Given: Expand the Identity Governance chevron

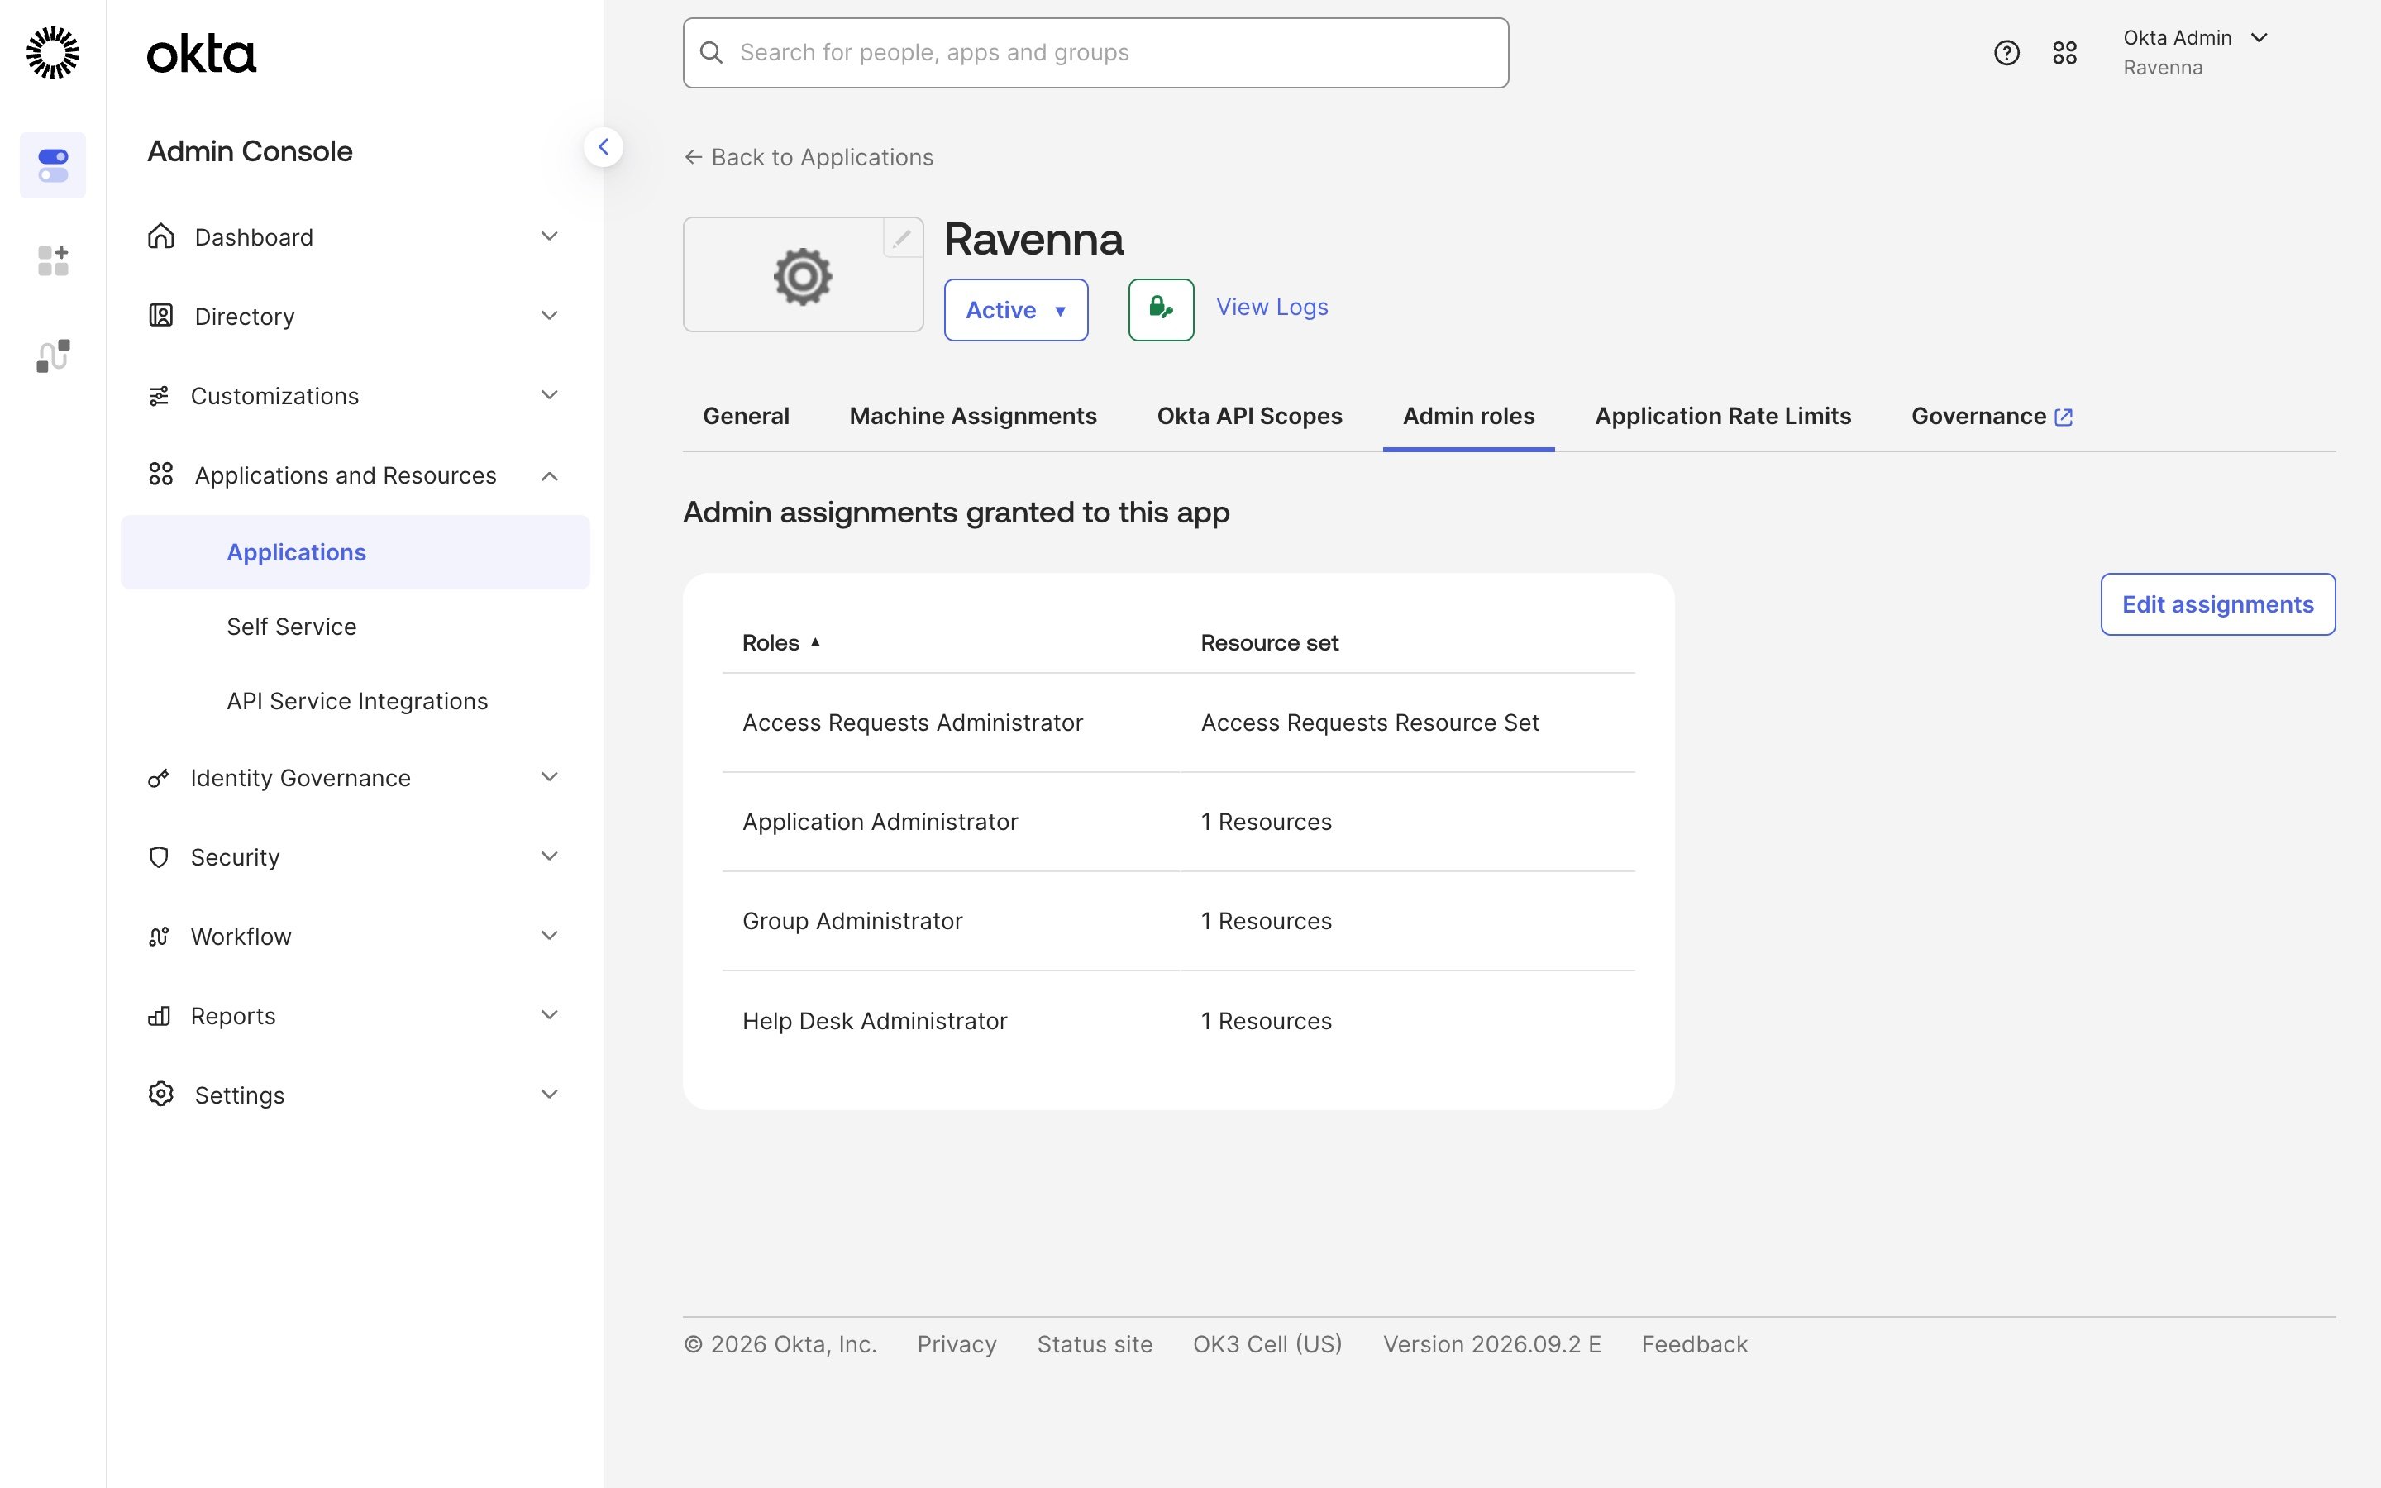Looking at the screenshot, I should [550, 776].
